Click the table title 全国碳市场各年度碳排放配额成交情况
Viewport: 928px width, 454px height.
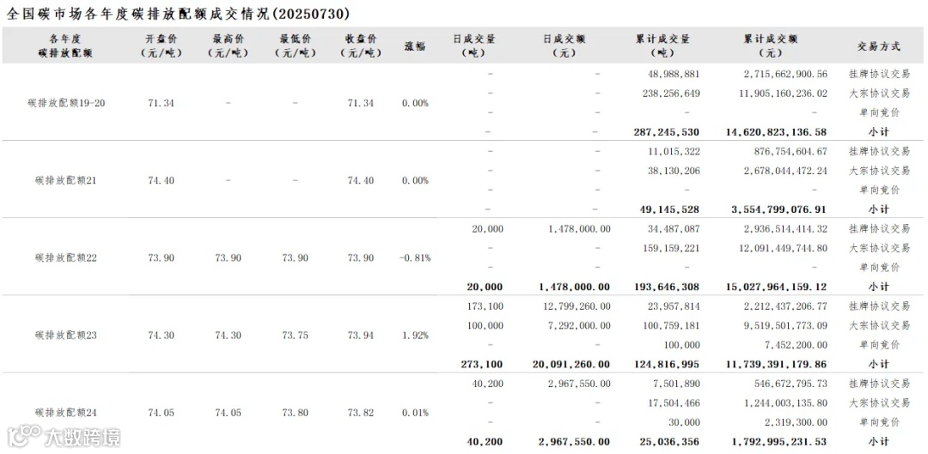(136, 14)
